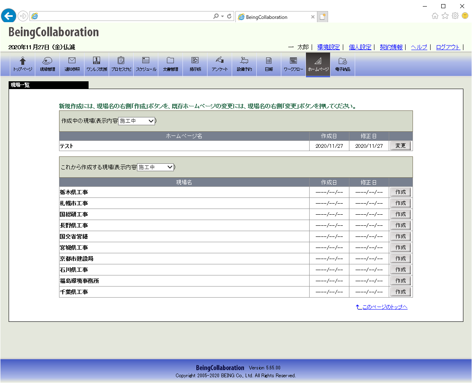Click the refresh icon in address bar

coord(229,16)
